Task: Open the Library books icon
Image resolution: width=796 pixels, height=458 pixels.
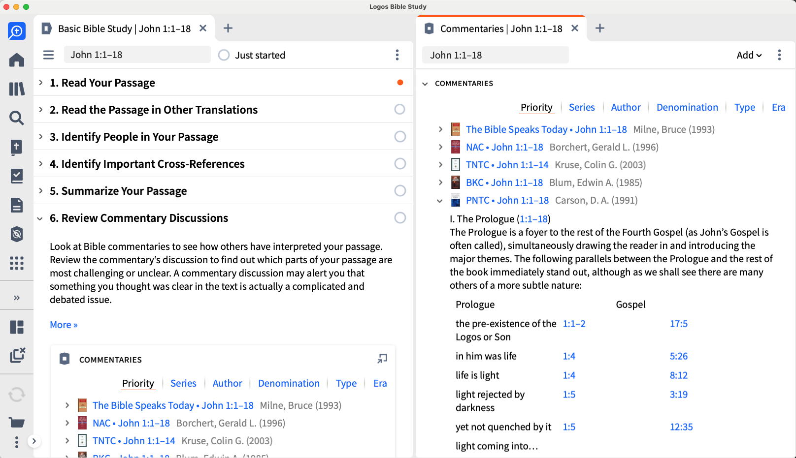Action: pos(17,89)
